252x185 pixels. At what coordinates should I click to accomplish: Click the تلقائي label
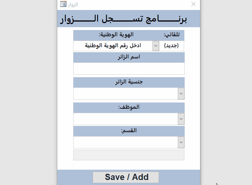tap(172, 35)
